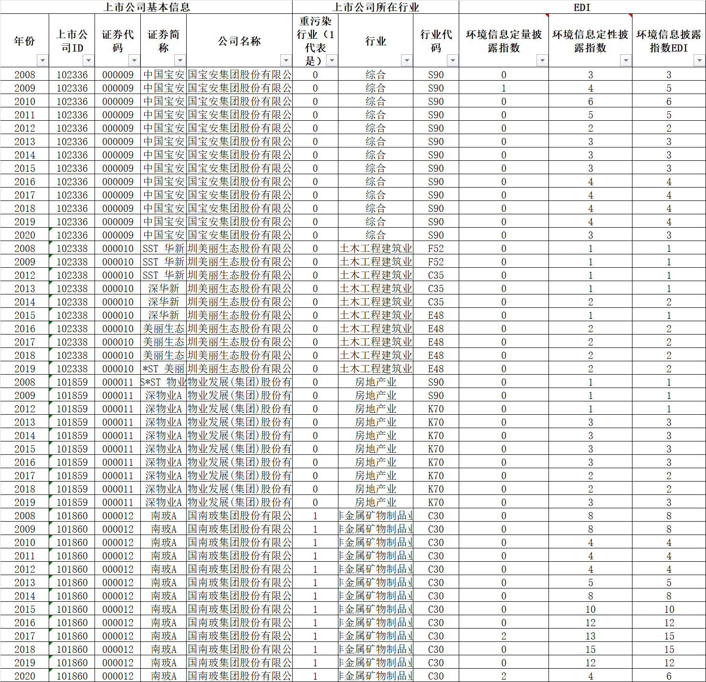706x682 pixels.
Task: Select 中国宝安 name cell in 2009 row
Action: [x=164, y=88]
